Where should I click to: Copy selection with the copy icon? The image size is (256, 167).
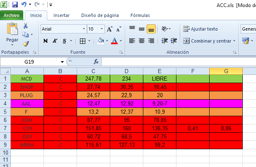pos(25,34)
